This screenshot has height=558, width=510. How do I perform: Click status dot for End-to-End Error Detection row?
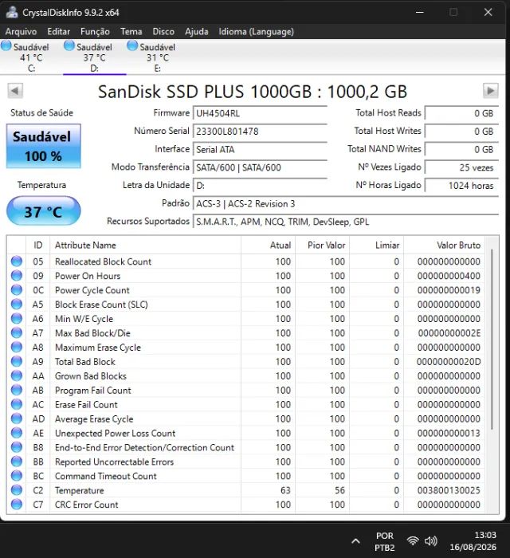pos(17,447)
